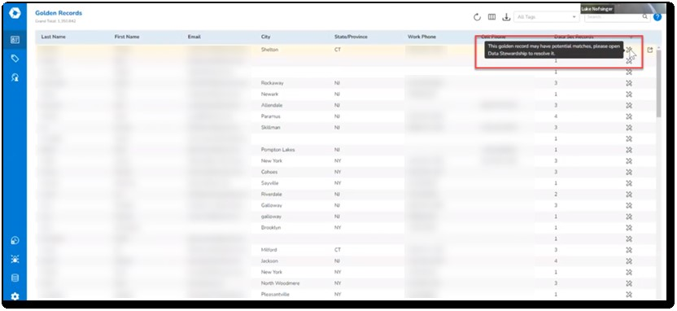This screenshot has width=677, height=311.
Task: Click the potential-match icon on Rockaway row
Action: pos(629,83)
